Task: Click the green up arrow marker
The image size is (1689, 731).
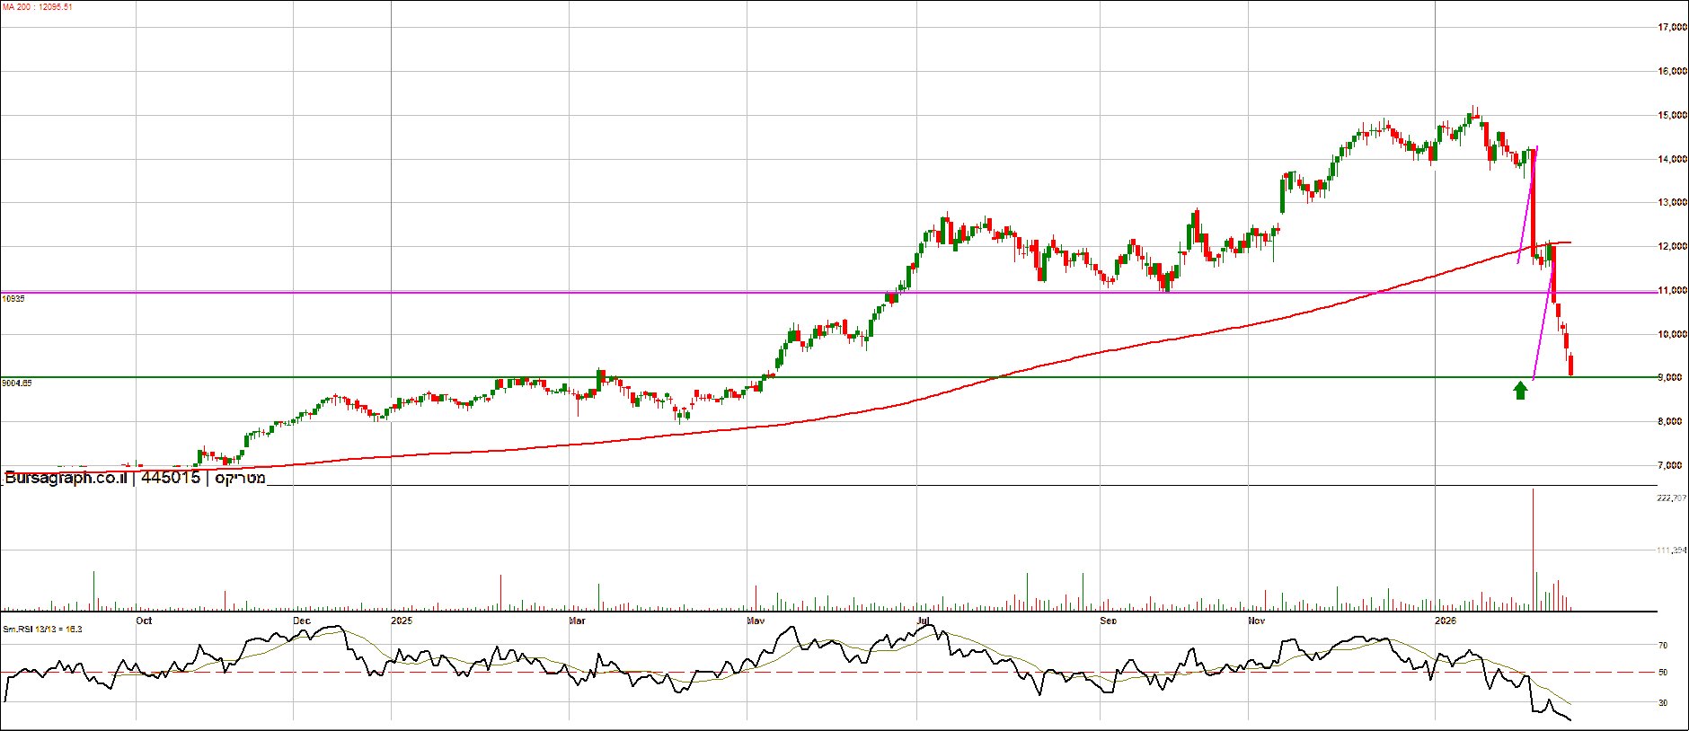Action: (1520, 390)
